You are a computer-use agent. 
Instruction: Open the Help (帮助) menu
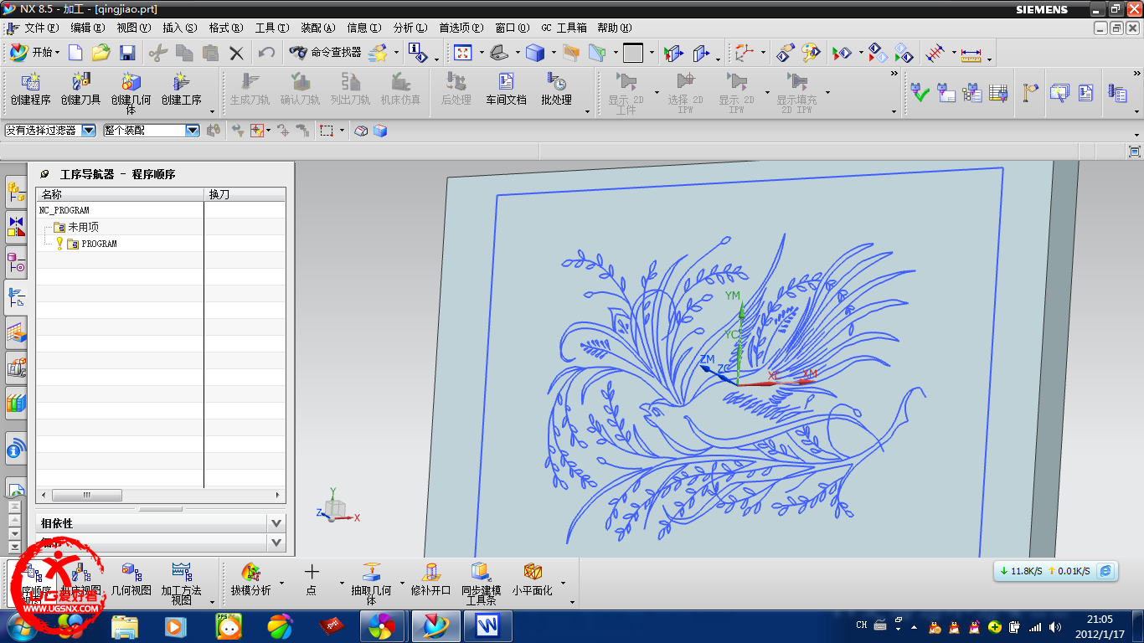click(614, 28)
